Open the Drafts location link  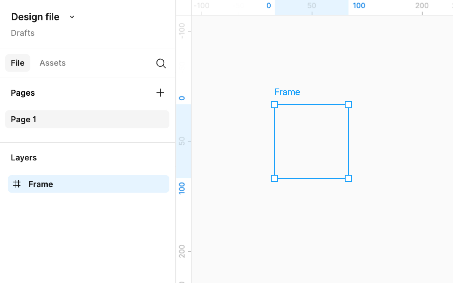click(23, 33)
